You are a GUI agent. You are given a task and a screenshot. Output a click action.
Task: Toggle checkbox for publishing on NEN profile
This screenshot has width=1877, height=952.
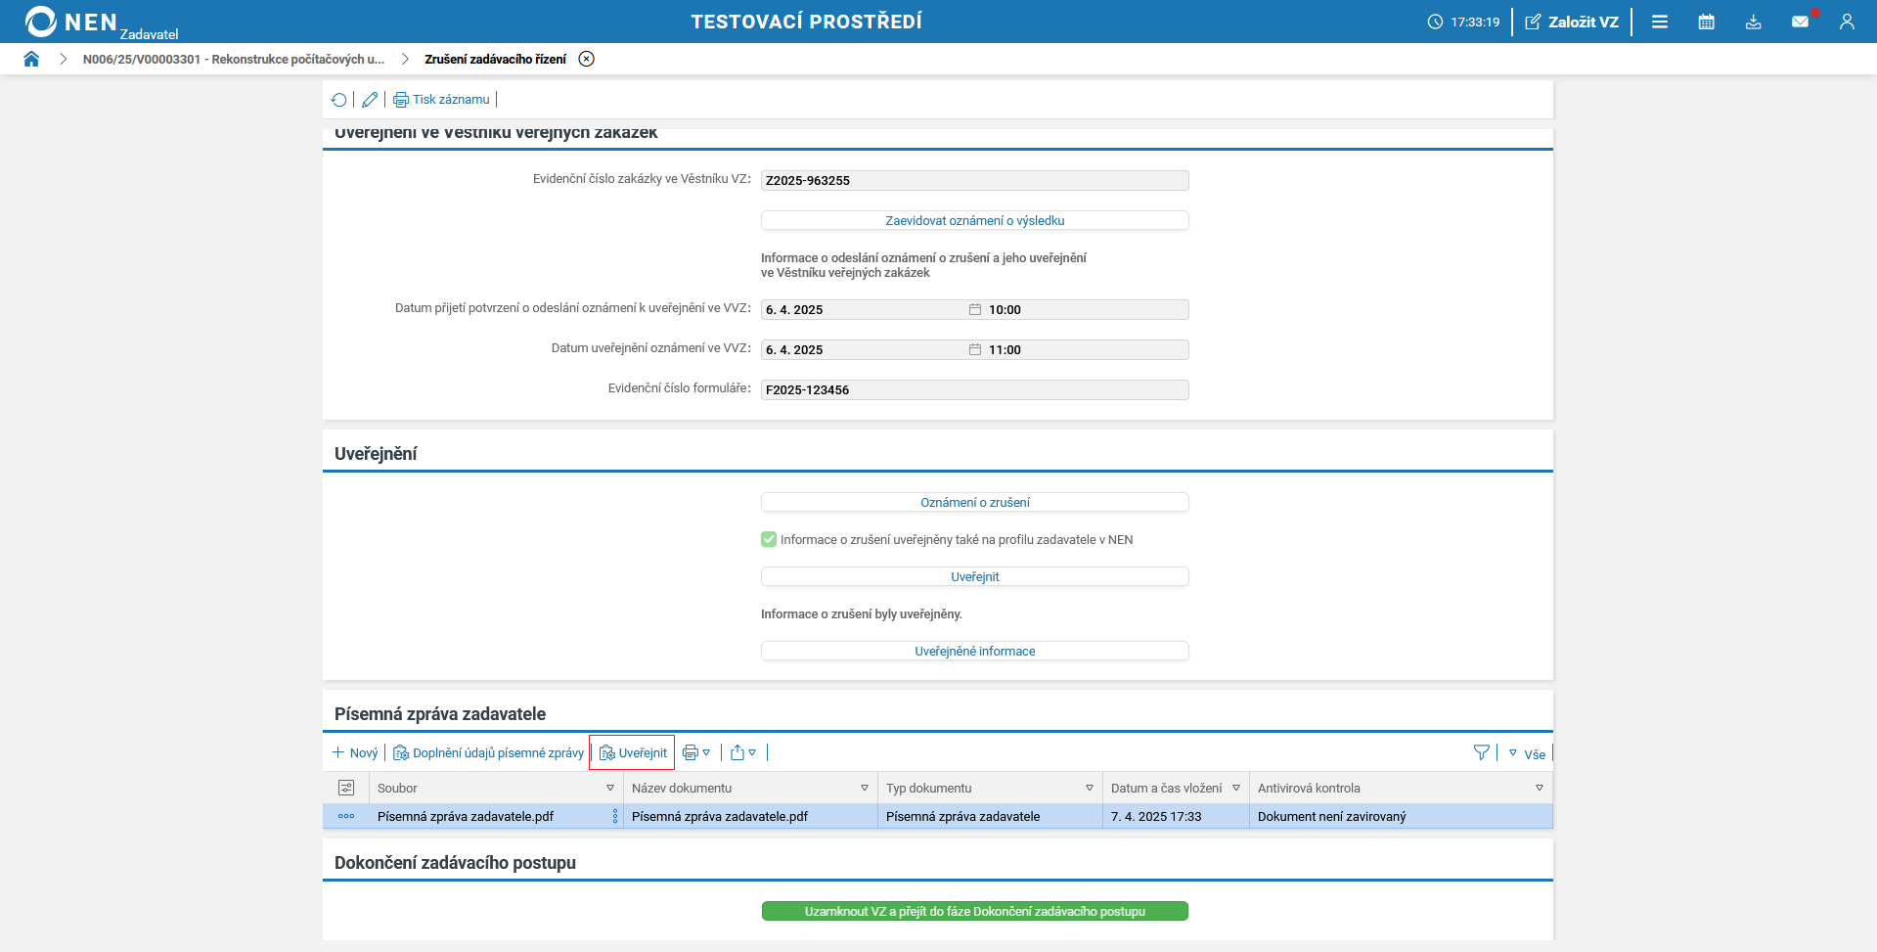coord(769,539)
